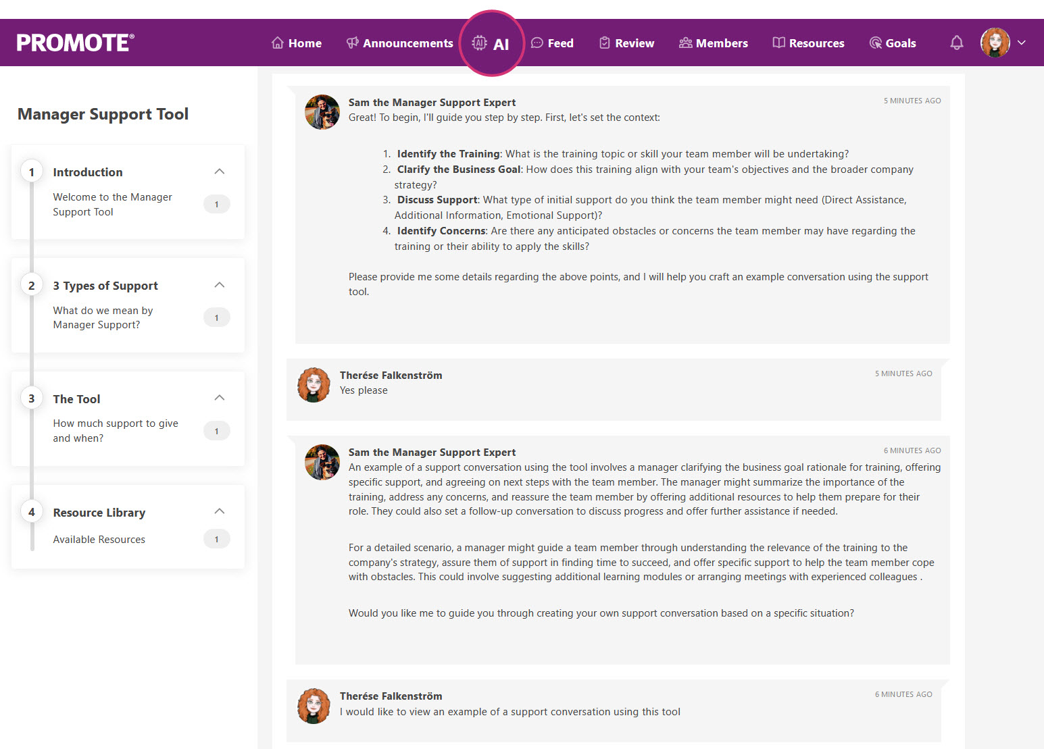Click the Review clipboard icon
The width and height of the screenshot is (1044, 749).
[605, 43]
